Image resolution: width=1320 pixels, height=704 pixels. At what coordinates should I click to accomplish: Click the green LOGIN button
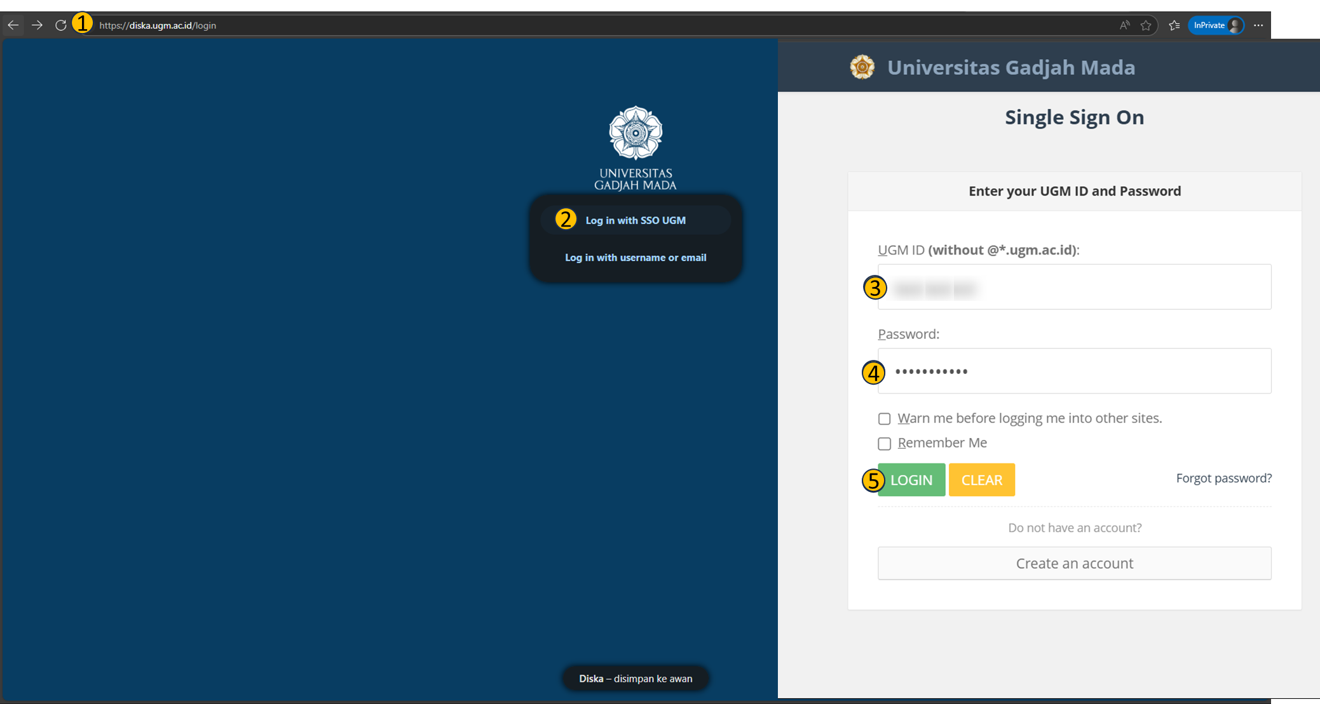(911, 480)
